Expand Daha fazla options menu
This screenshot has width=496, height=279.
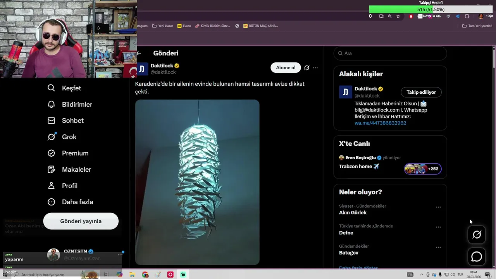[x=70, y=202]
